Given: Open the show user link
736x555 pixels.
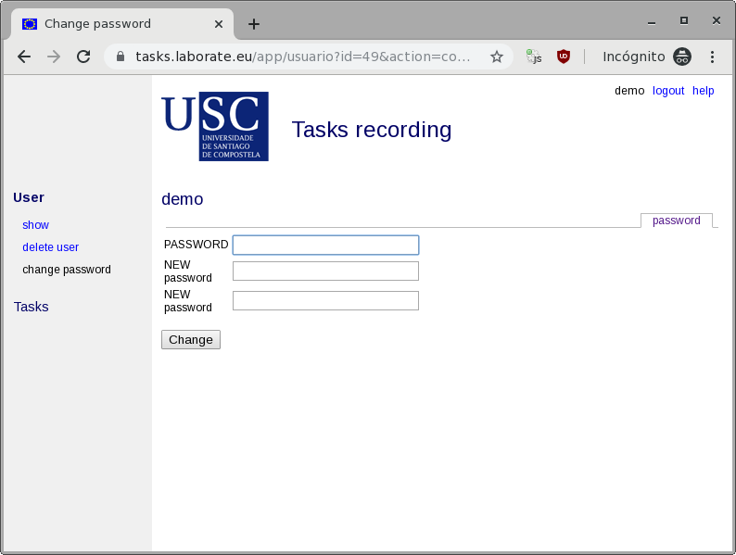Looking at the screenshot, I should (35, 225).
